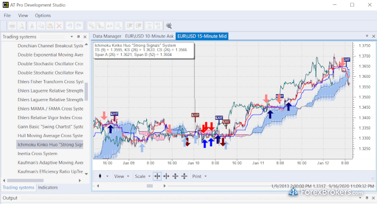Click the candlestick chart type icon

[100, 176]
